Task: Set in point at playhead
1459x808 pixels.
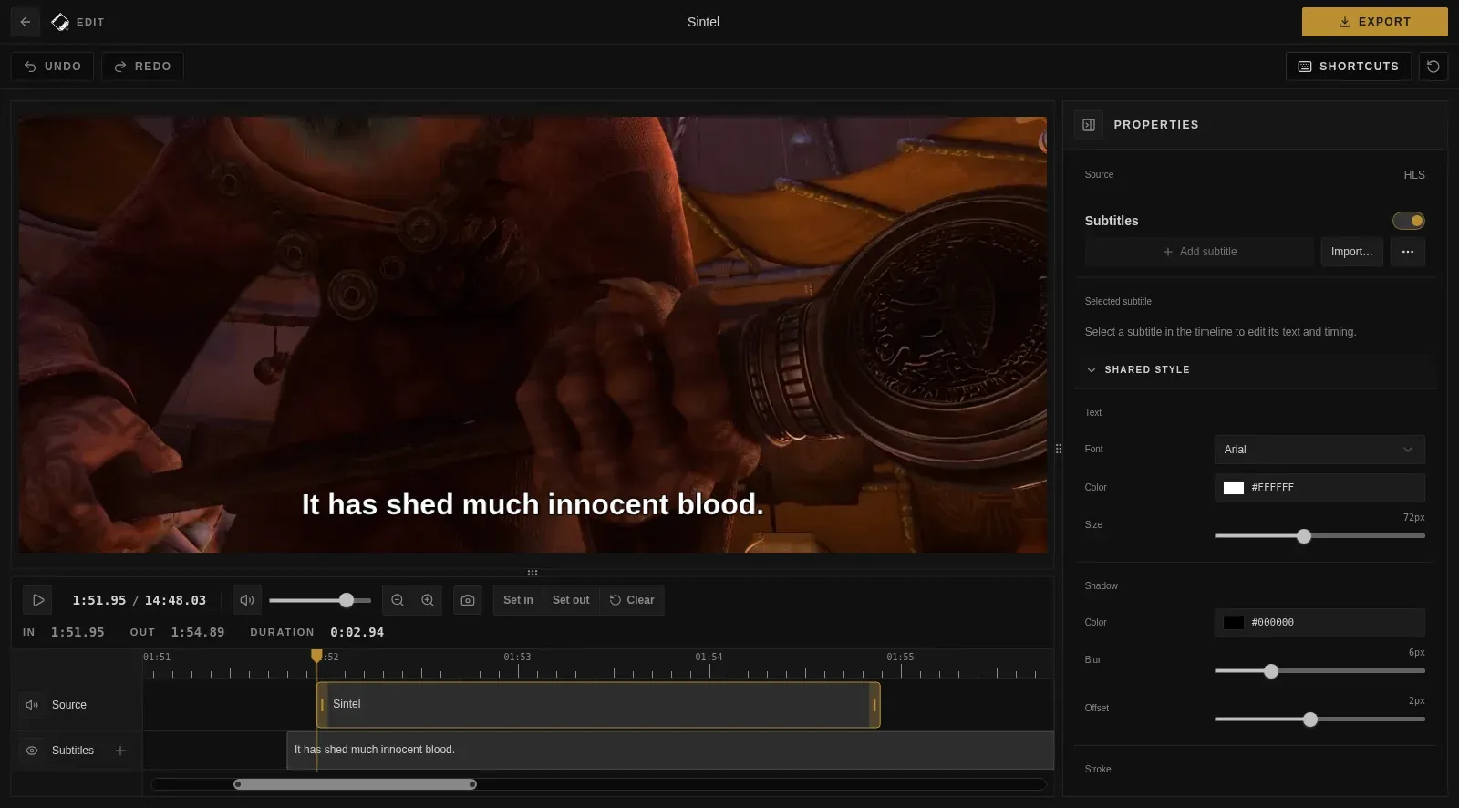Action: tap(518, 600)
